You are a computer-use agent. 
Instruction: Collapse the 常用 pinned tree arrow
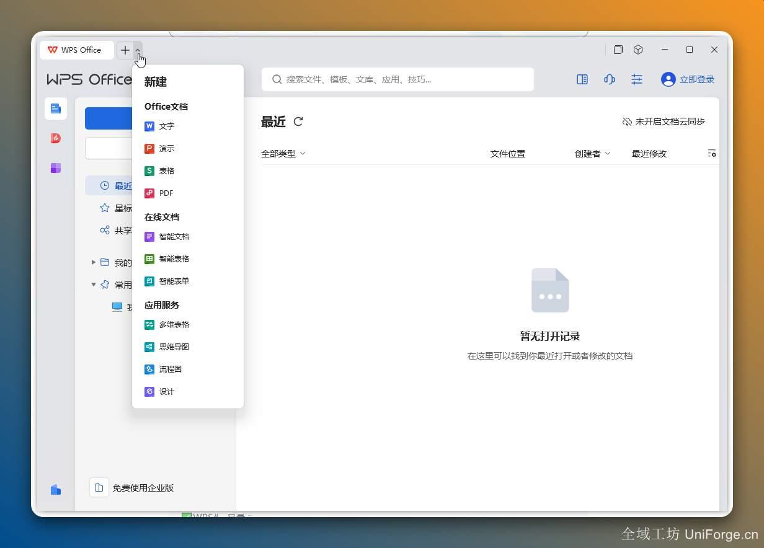coord(94,285)
